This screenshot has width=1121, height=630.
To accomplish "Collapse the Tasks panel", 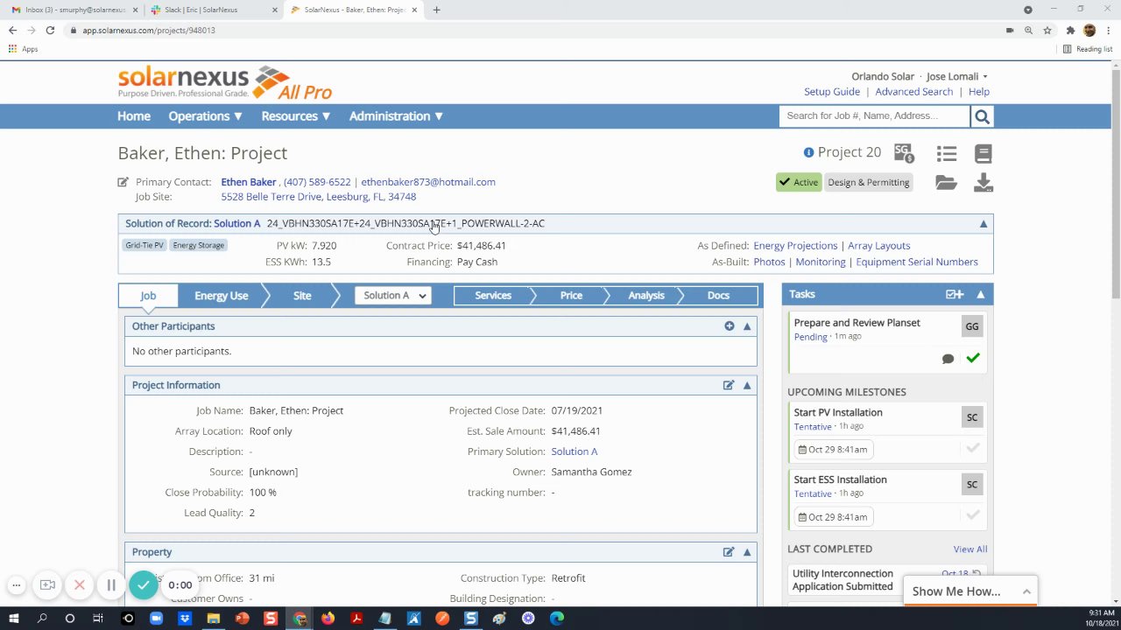I will tap(980, 295).
